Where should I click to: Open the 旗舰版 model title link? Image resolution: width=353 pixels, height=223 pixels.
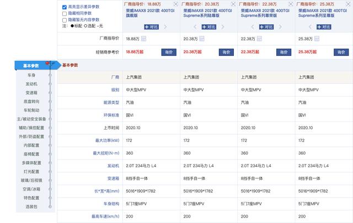pos(150,13)
